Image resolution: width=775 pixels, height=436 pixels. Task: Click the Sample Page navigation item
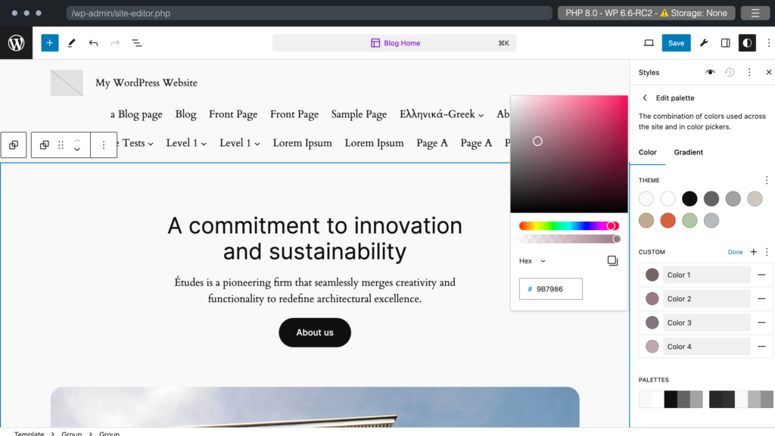click(359, 114)
